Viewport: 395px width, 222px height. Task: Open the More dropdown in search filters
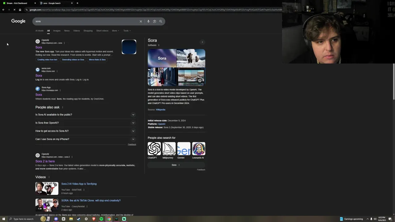pyautogui.click(x=115, y=31)
